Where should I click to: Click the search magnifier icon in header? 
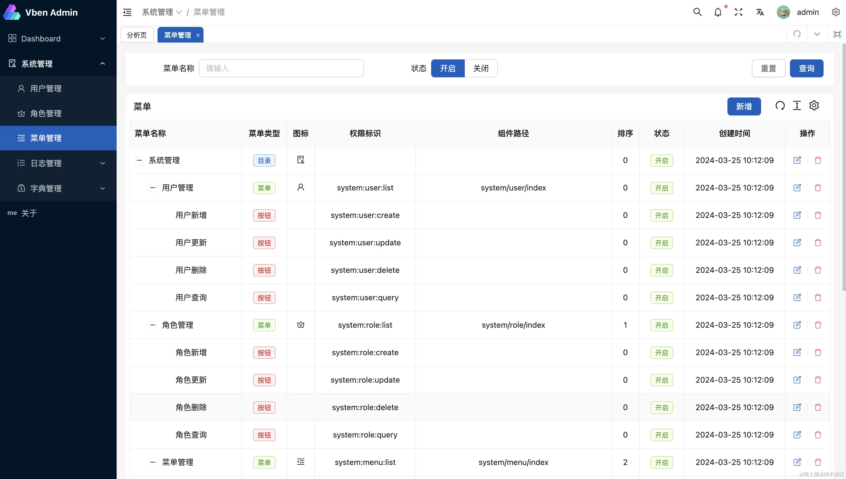pos(697,12)
